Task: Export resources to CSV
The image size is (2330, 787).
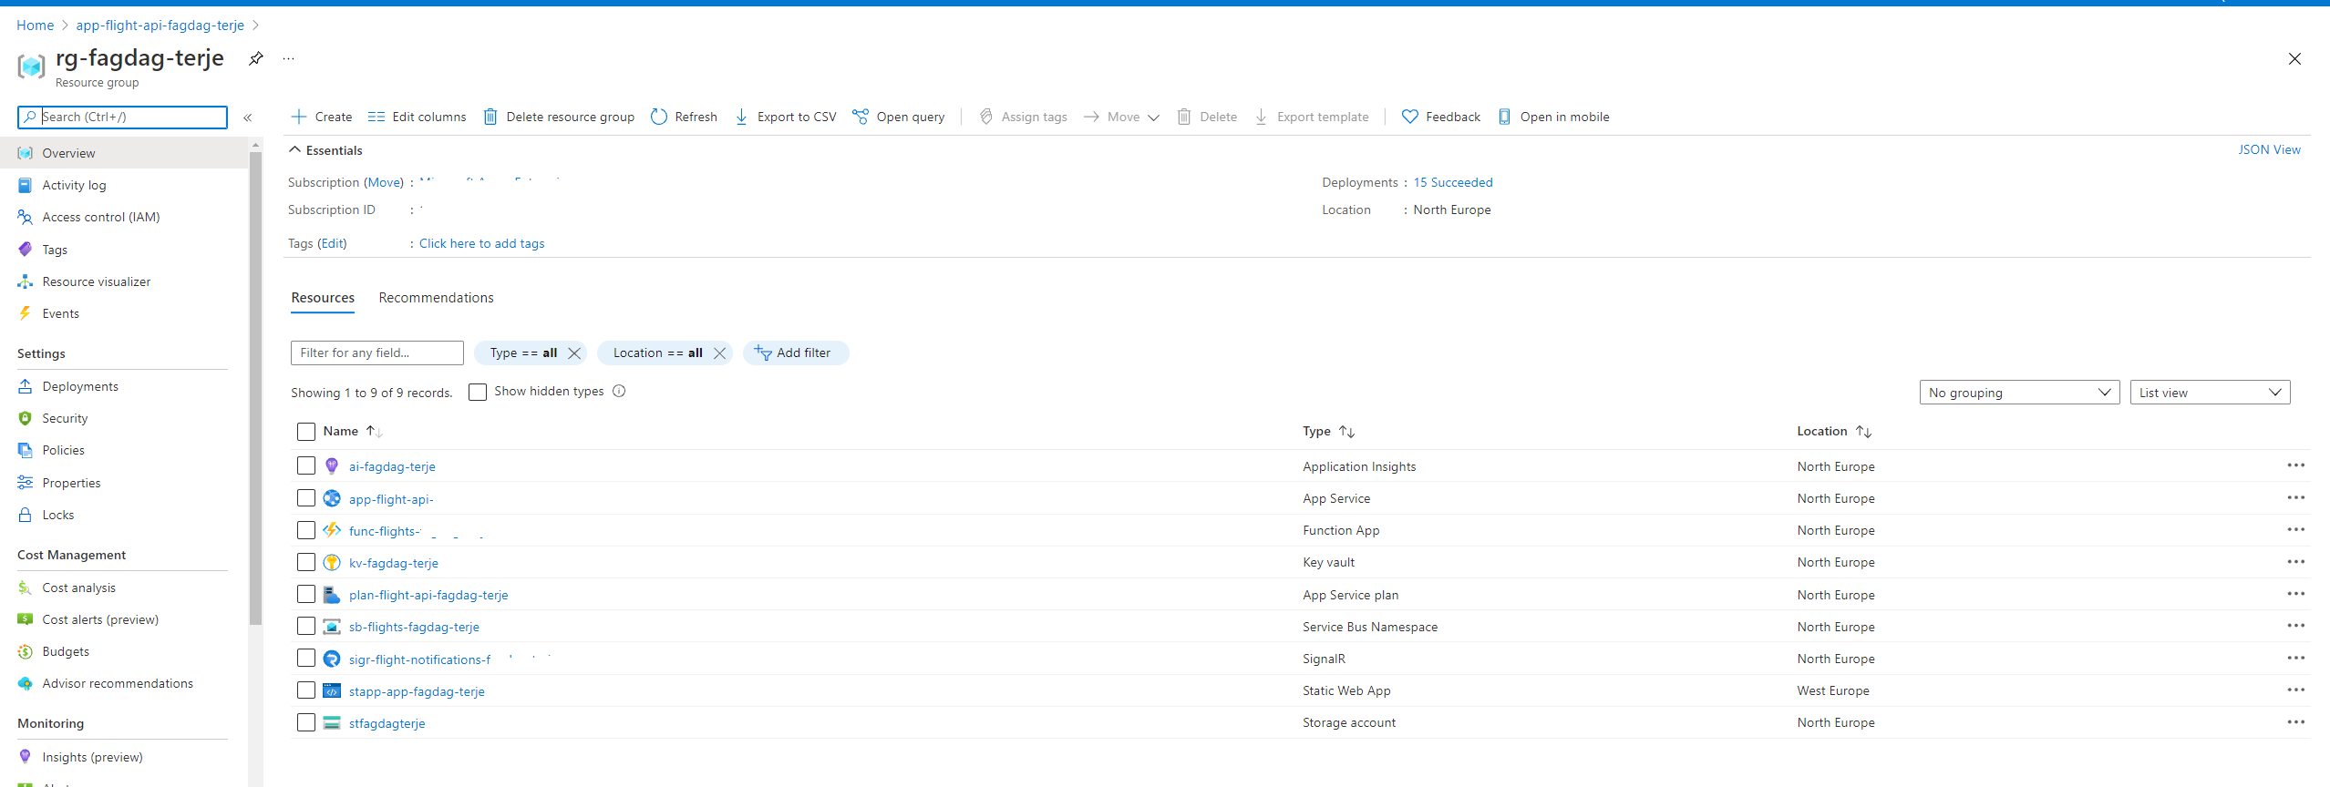Action: tap(785, 117)
